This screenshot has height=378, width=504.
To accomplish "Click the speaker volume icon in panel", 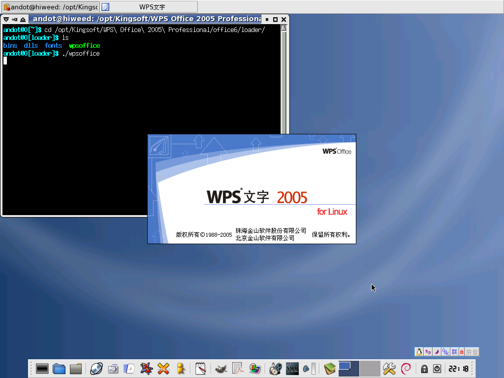I will point(306,369).
